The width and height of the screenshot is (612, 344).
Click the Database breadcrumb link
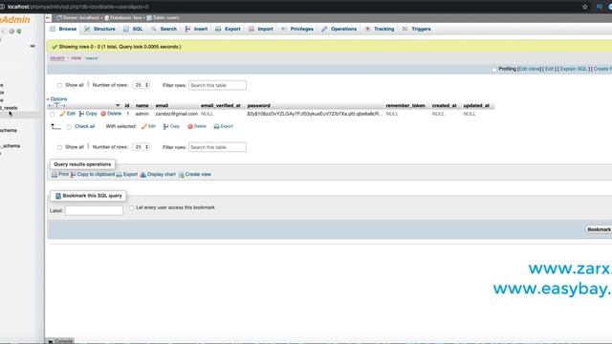(123, 18)
